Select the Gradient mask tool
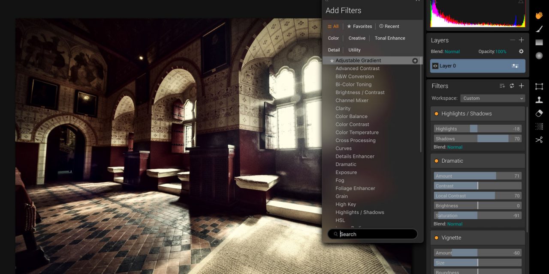Viewport: 549px width, 274px height. click(539, 42)
